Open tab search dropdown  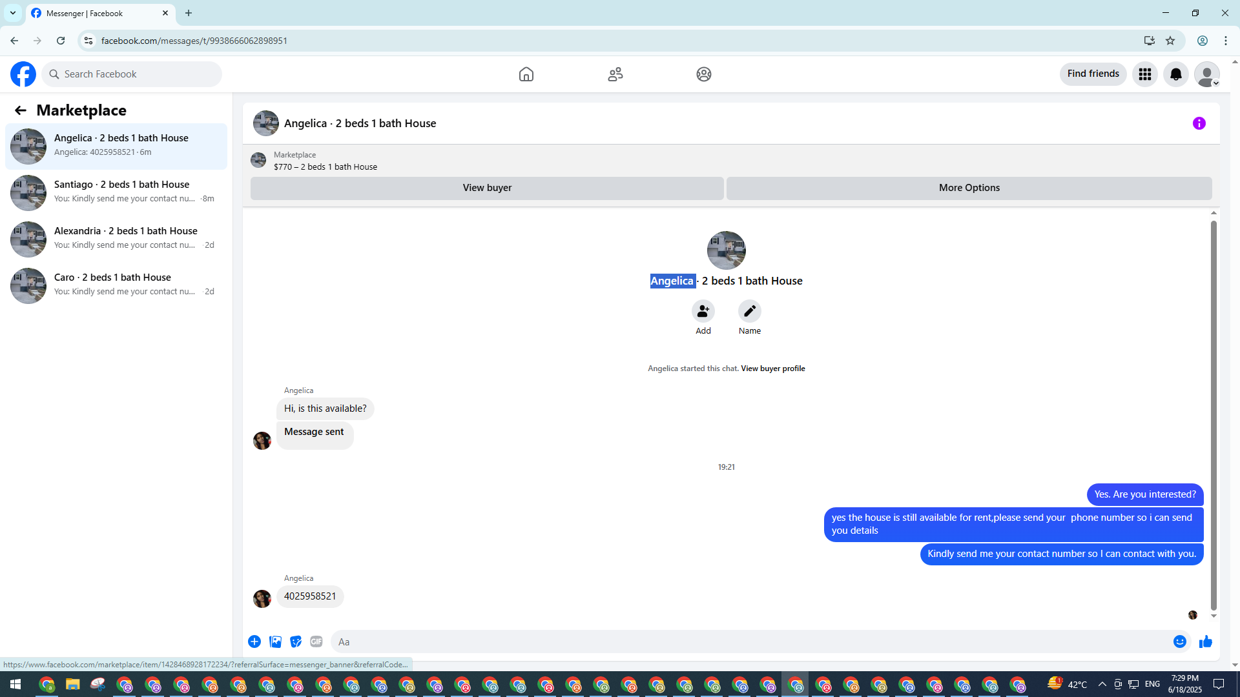point(13,13)
